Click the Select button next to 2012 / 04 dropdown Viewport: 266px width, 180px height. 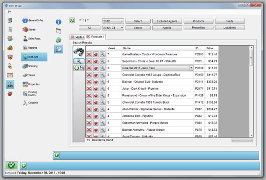pos(138,28)
